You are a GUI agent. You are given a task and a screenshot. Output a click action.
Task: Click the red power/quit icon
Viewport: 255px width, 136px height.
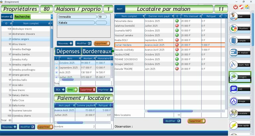click(x=235, y=7)
